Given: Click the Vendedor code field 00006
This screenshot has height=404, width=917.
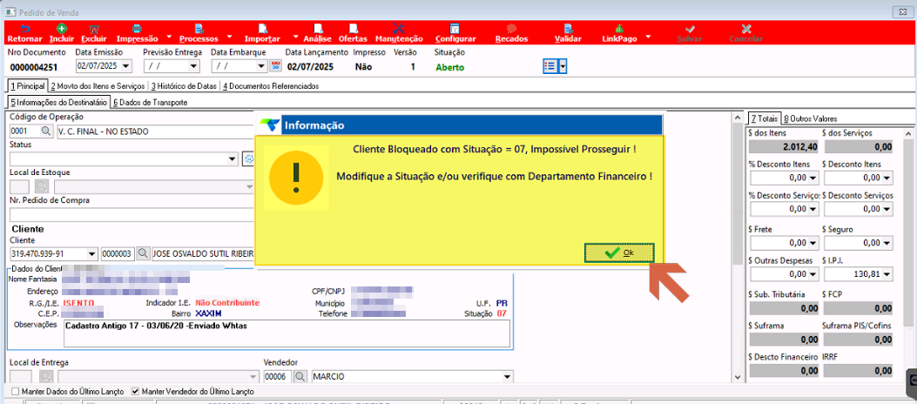Looking at the screenshot, I should click(x=277, y=376).
